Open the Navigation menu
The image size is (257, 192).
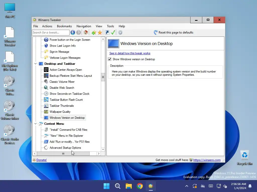[x=84, y=26]
